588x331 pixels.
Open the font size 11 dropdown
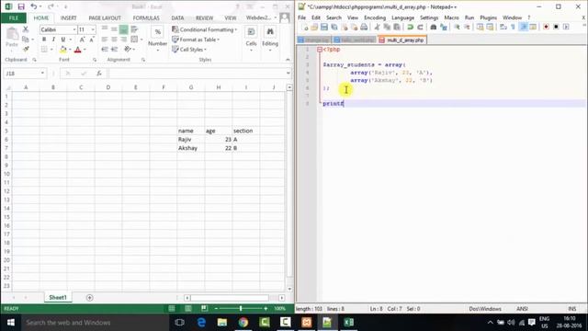click(x=93, y=29)
